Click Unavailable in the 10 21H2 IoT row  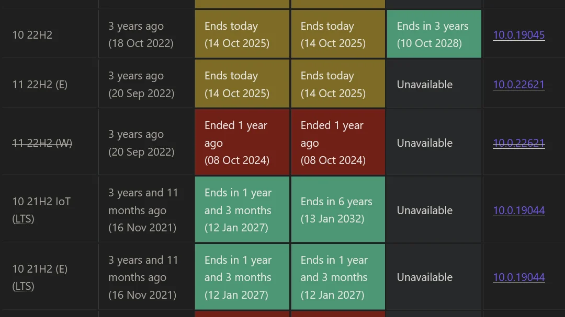pos(424,210)
